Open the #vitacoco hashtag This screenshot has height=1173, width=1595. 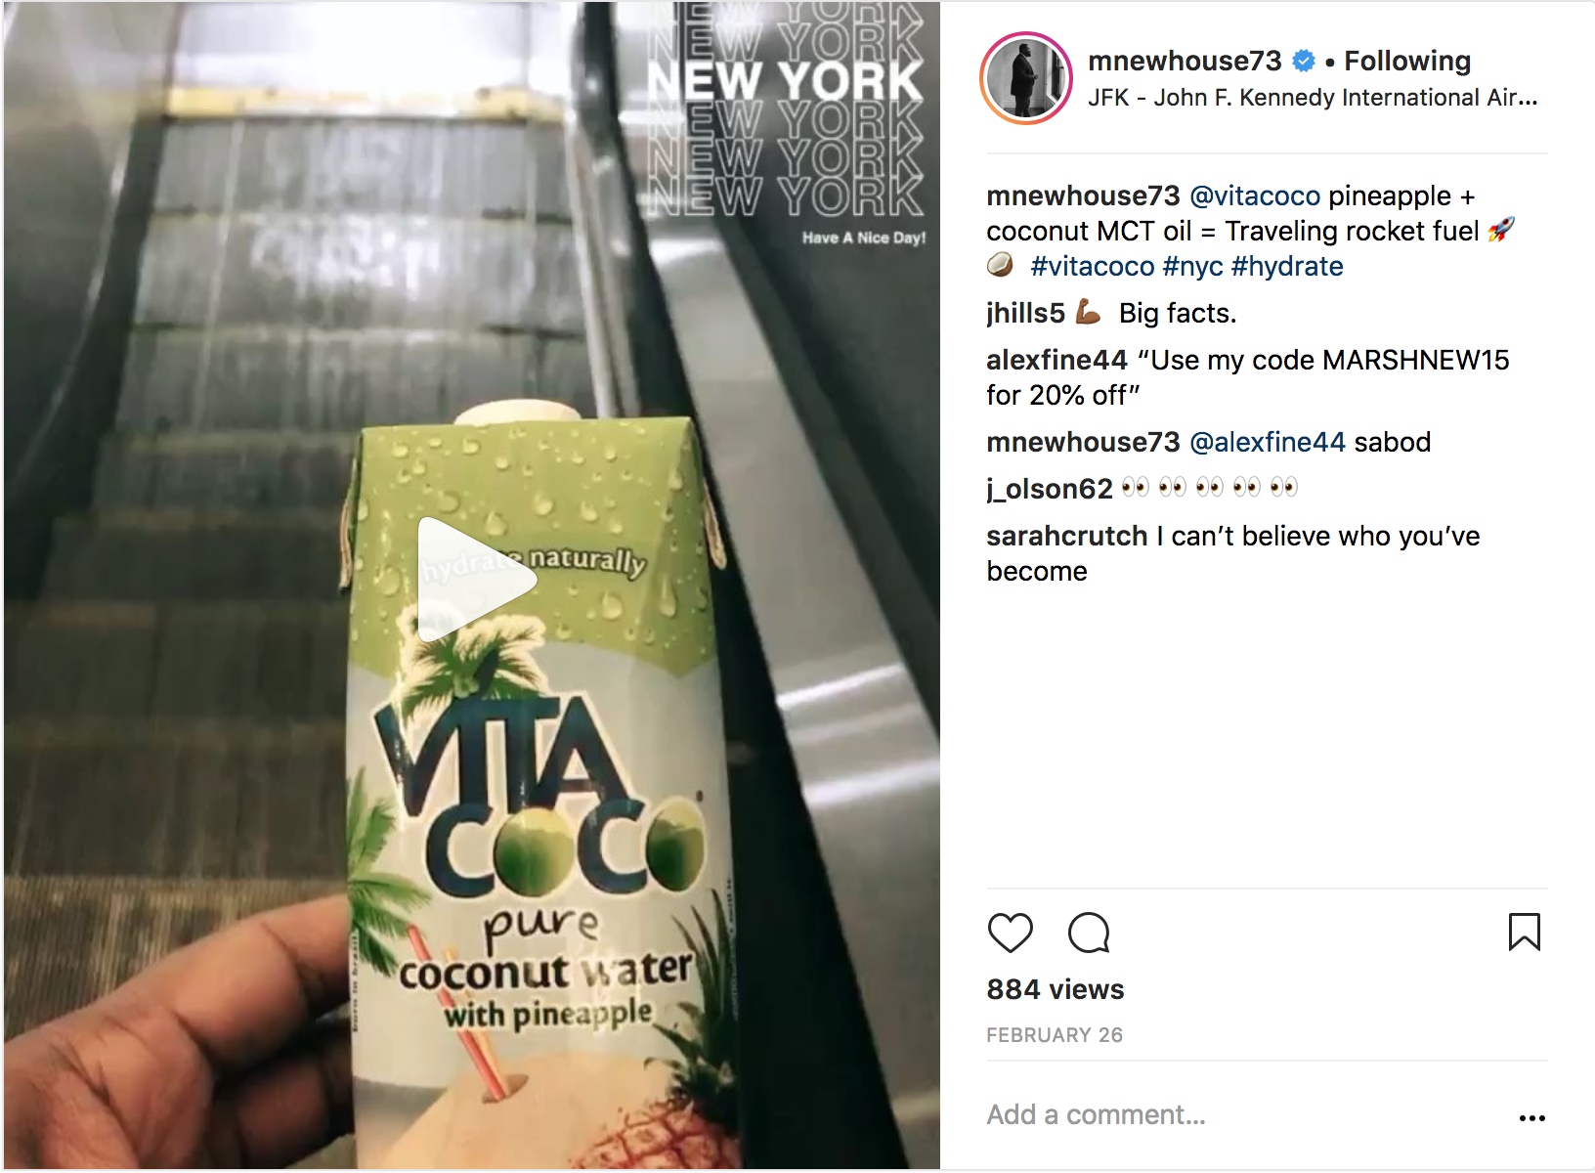pos(1093,266)
